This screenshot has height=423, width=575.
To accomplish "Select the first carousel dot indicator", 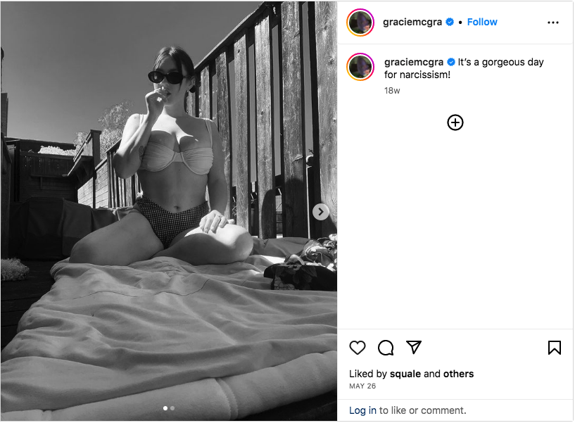I will pyautogui.click(x=165, y=408).
